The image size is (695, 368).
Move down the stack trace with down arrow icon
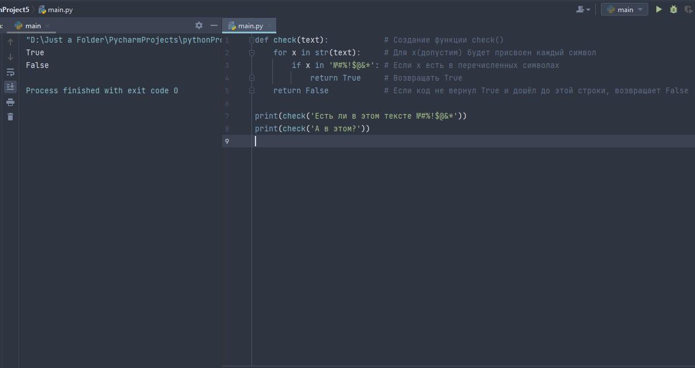pos(10,57)
